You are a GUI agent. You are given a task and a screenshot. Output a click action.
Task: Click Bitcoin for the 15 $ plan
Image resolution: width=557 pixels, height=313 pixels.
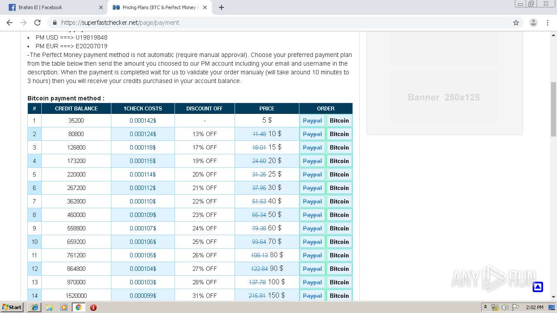[x=339, y=147]
